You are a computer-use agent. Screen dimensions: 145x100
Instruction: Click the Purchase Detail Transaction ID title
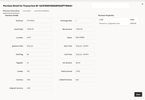(x=38, y=6)
